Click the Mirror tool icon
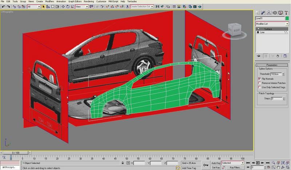The width and height of the screenshot is (291, 170). point(158,7)
